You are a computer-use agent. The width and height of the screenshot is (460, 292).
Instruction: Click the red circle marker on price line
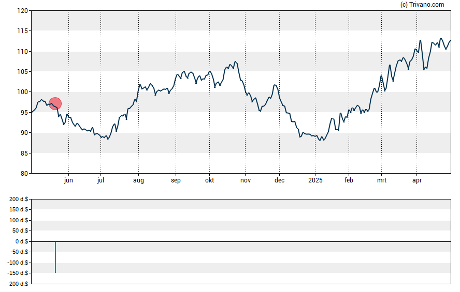(55, 103)
